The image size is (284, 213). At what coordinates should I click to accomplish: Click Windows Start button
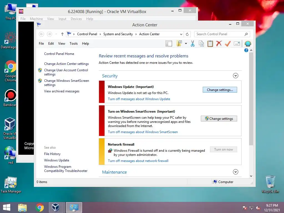click(7, 207)
